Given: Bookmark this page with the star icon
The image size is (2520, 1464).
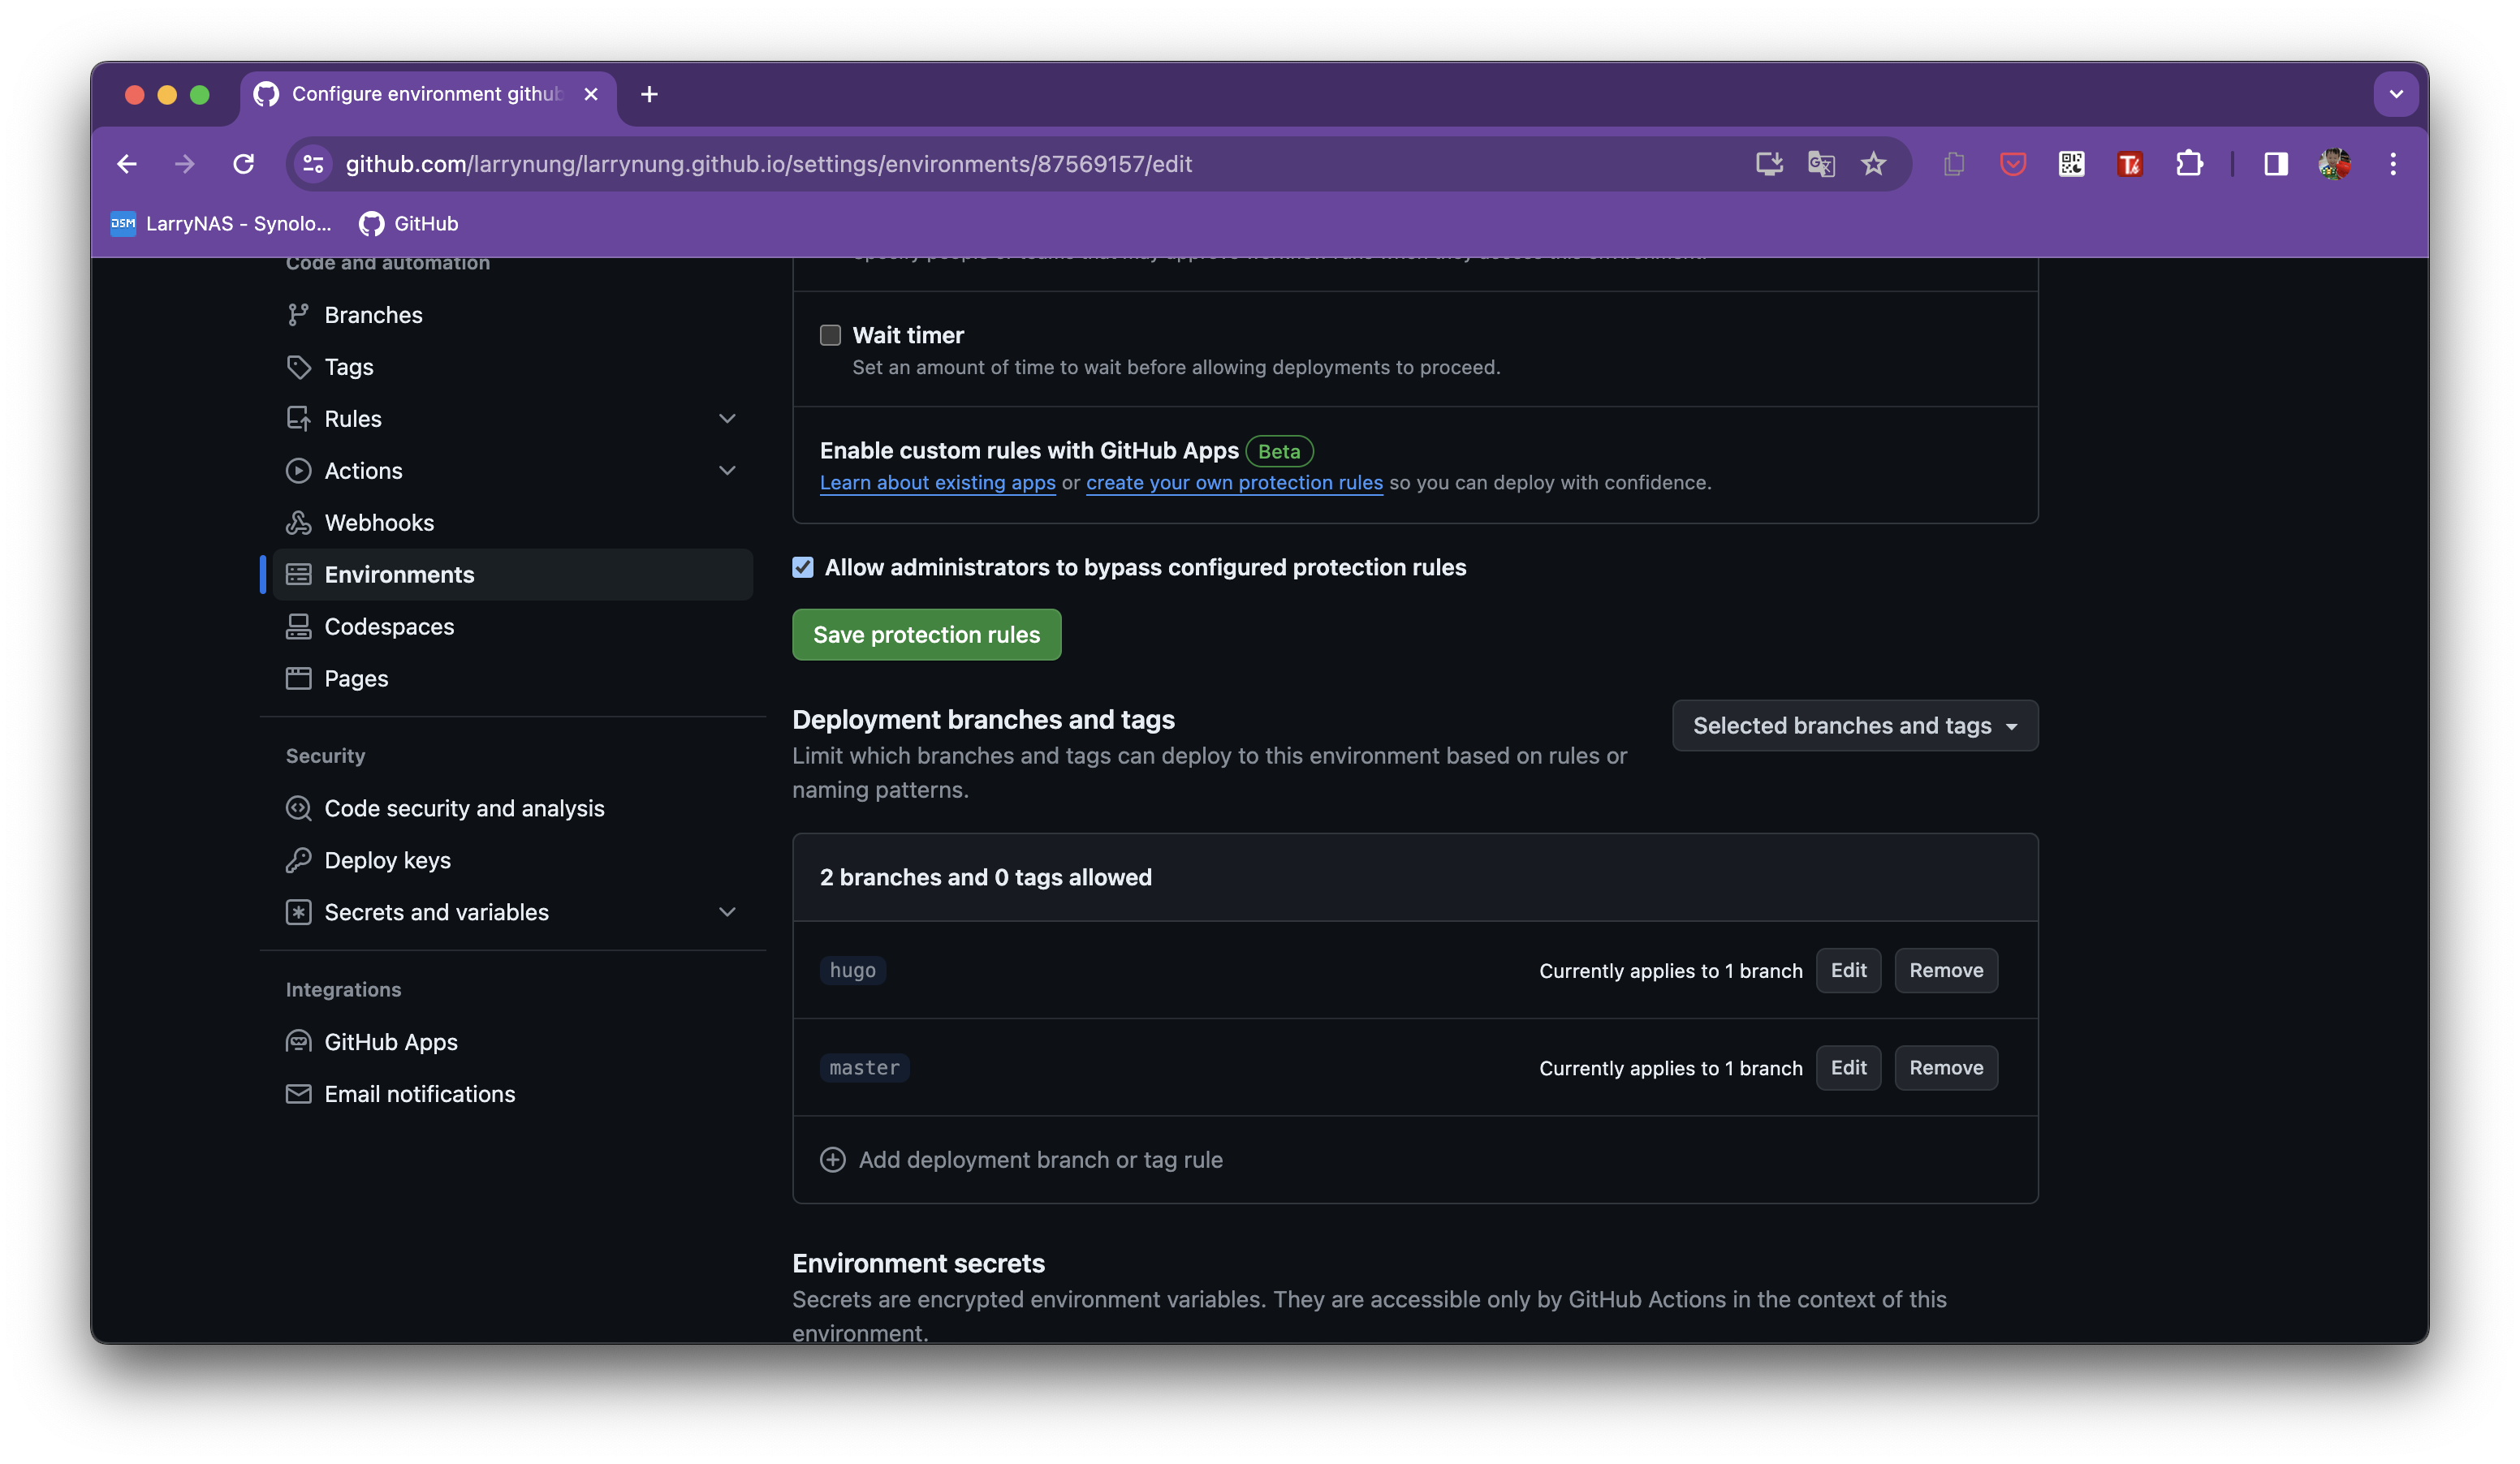Looking at the screenshot, I should [x=1873, y=164].
